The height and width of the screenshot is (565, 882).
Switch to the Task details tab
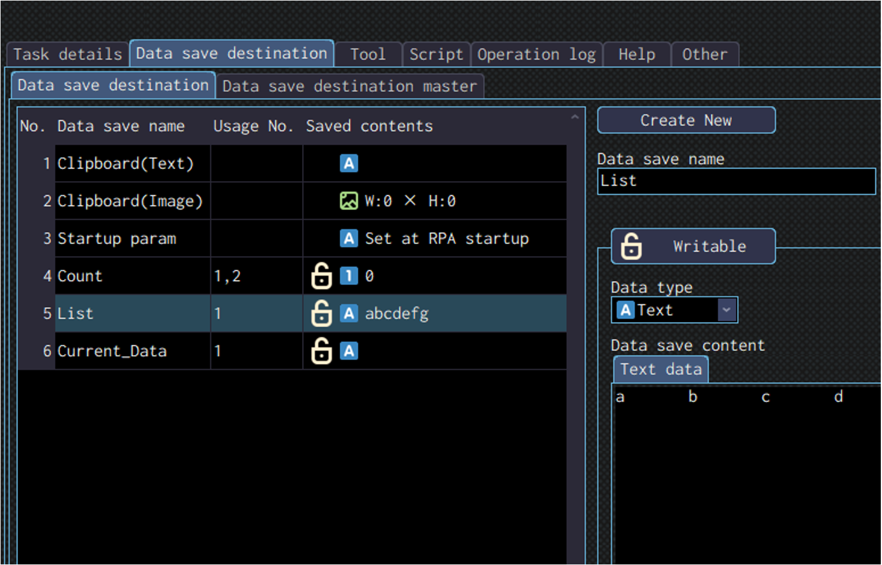pos(68,55)
